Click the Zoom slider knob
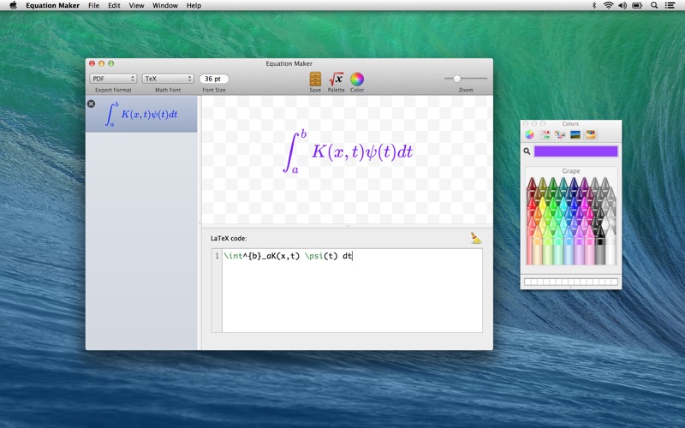The image size is (685, 428). 456,79
